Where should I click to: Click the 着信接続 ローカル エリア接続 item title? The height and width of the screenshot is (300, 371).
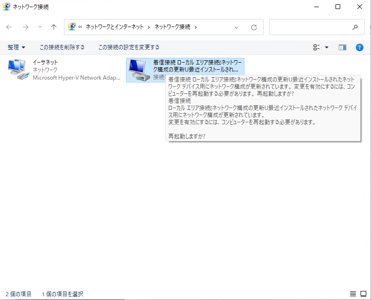click(197, 66)
